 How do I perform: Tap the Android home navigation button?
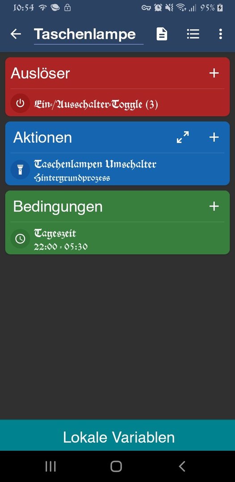[x=116, y=466]
